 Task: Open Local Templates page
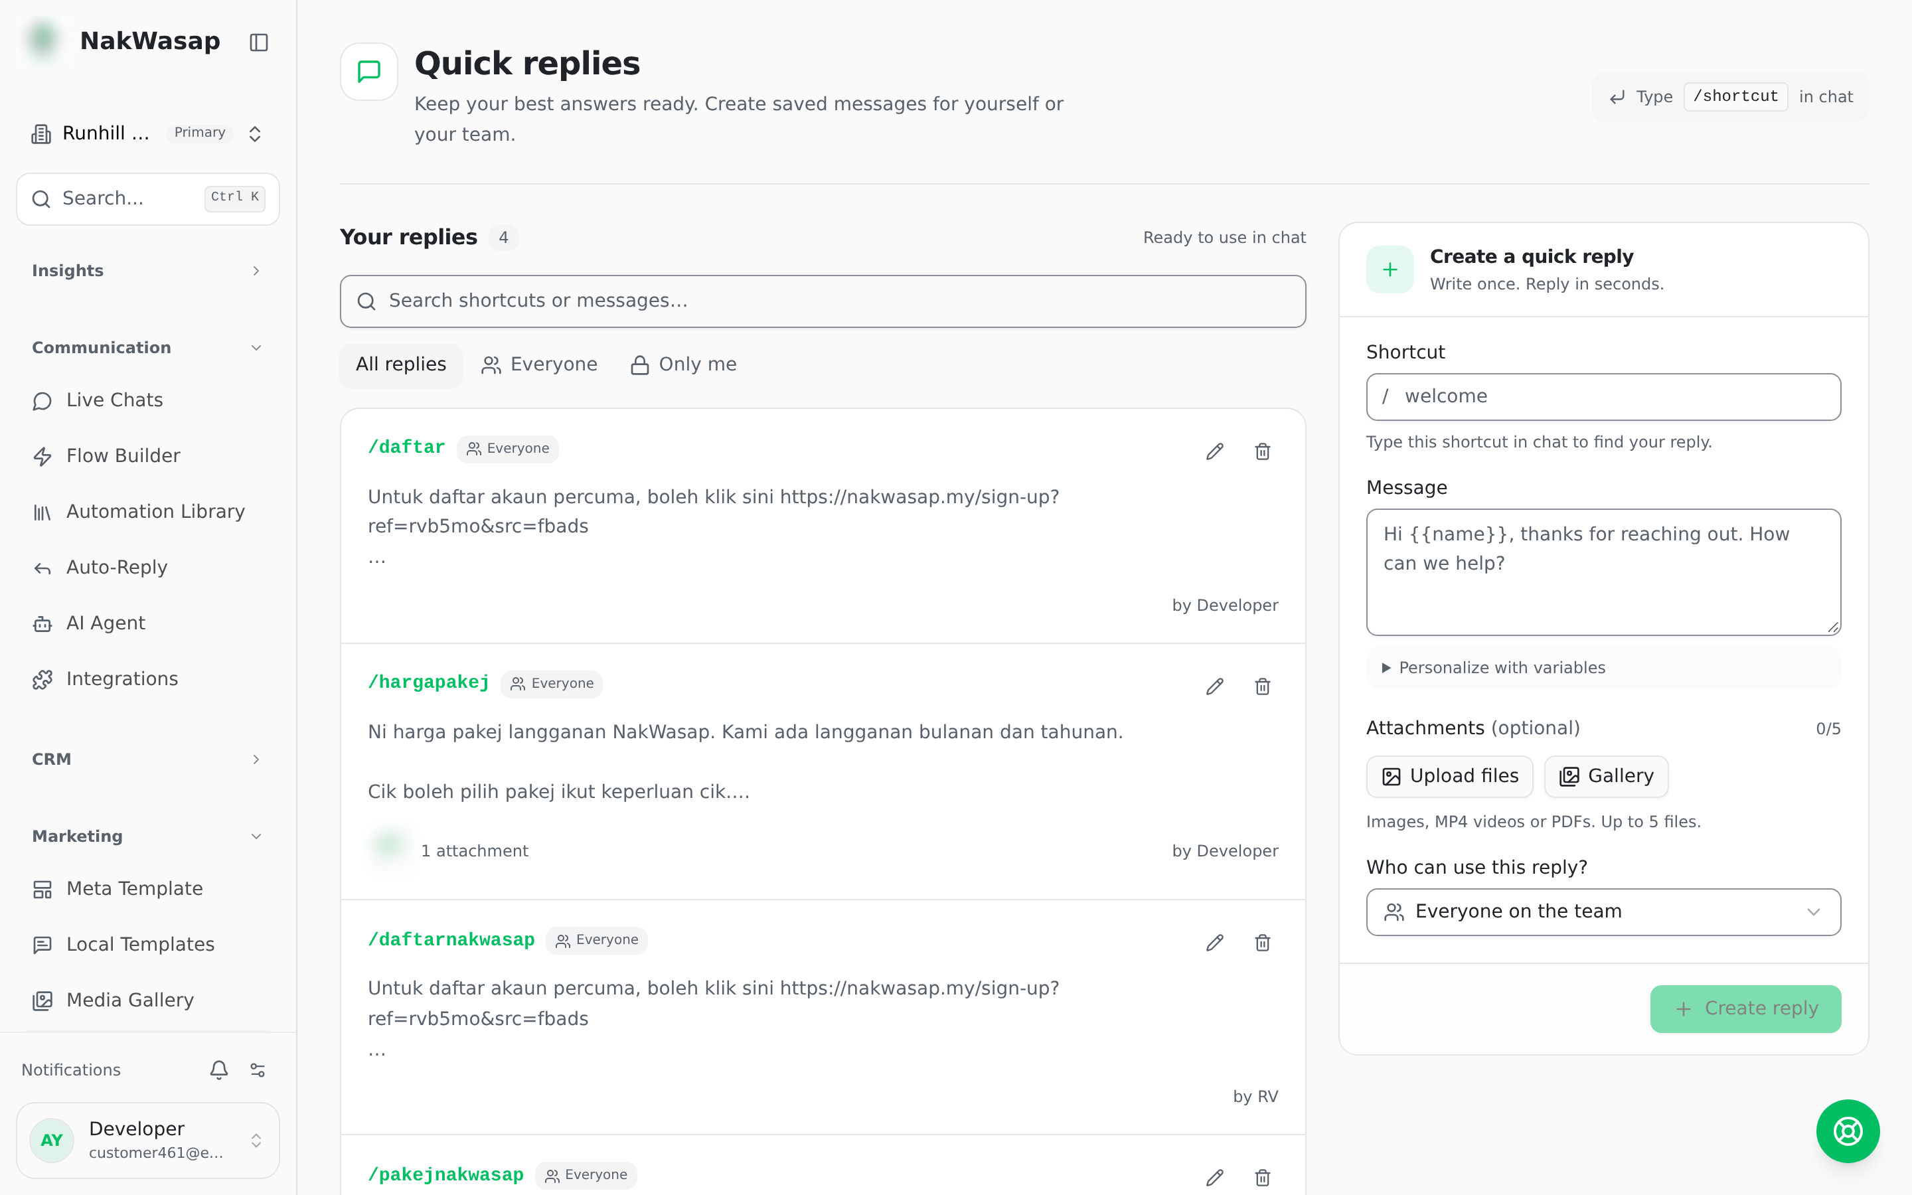[147, 945]
